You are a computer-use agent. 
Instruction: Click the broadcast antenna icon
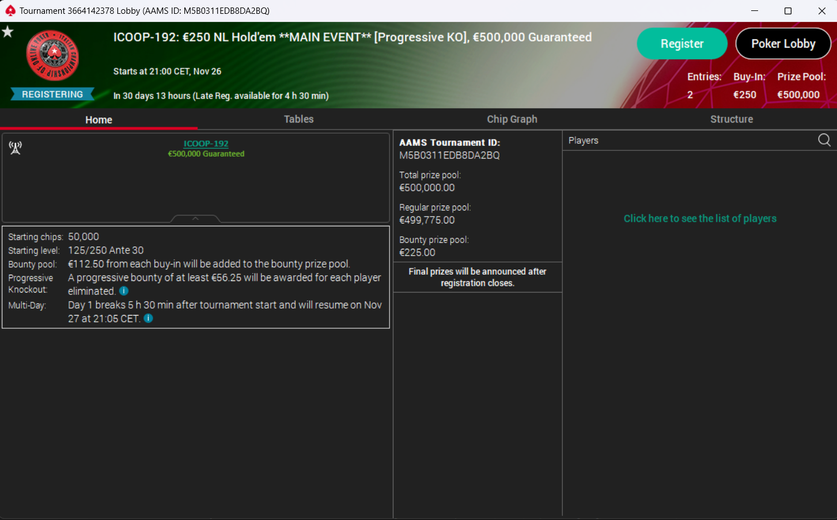[x=15, y=148]
